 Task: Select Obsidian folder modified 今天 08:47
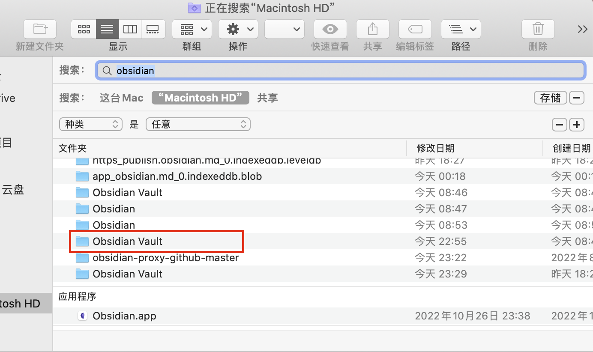323,209
